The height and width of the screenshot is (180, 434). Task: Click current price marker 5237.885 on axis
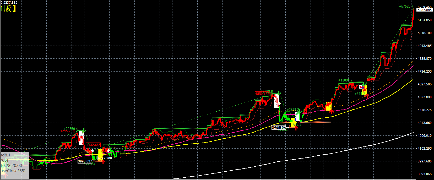[424, 10]
